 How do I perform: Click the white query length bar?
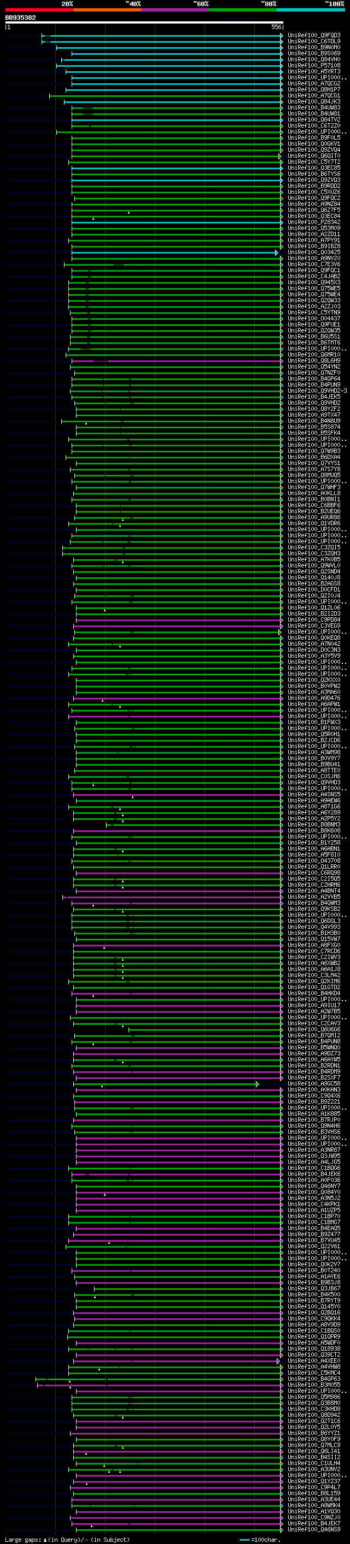144,23
